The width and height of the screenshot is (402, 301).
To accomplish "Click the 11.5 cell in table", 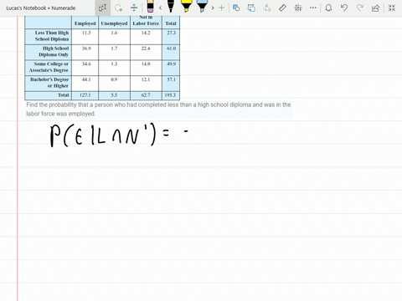I will 86,33.
